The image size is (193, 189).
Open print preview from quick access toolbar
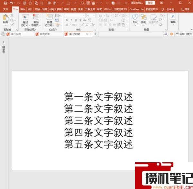[36, 3]
